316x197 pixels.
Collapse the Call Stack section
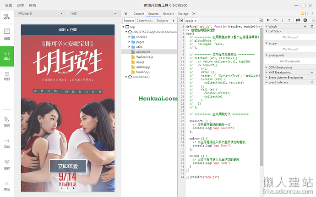pyautogui.click(x=266, y=31)
